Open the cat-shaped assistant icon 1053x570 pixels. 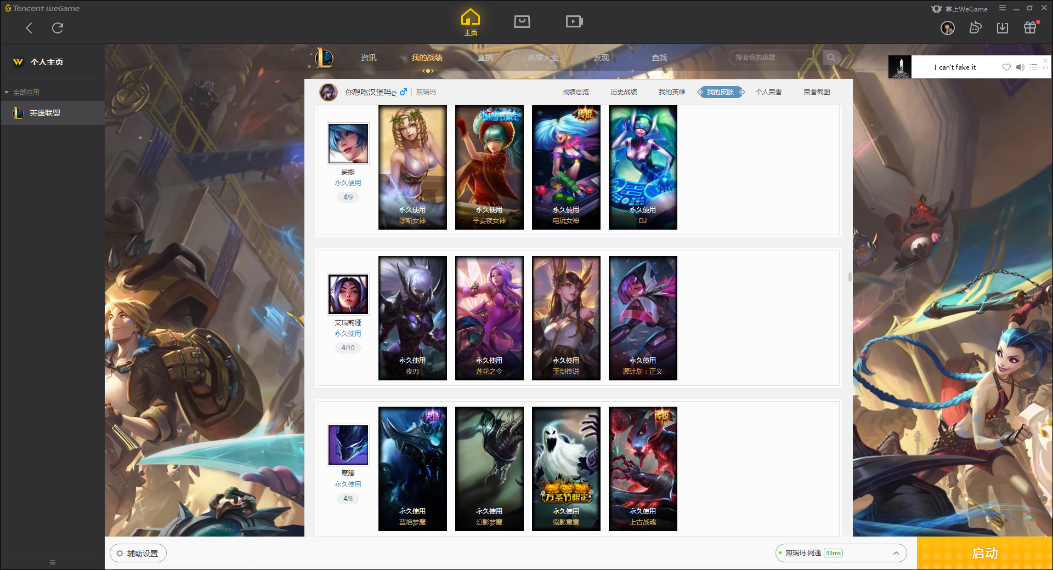pos(975,27)
